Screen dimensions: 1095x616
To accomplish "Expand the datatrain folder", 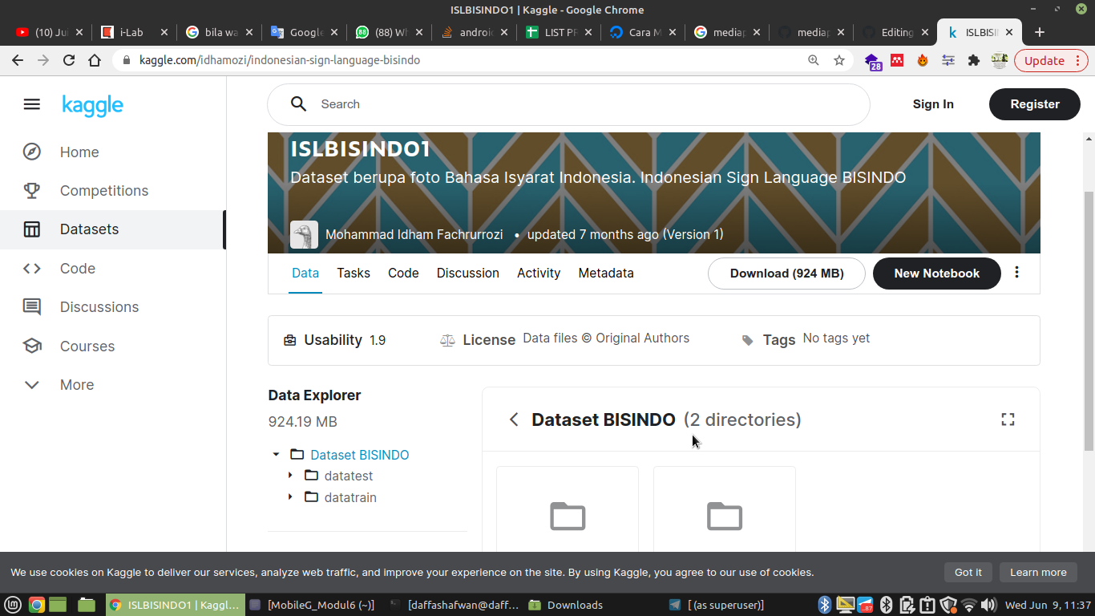I will tap(290, 497).
